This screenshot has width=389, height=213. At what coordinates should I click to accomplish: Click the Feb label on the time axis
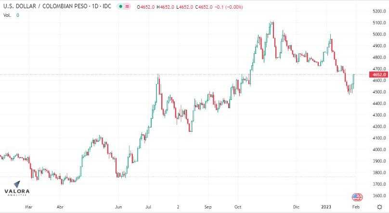point(356,207)
